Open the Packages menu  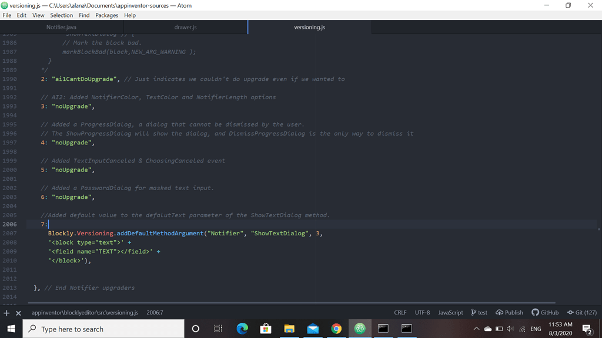click(x=106, y=15)
